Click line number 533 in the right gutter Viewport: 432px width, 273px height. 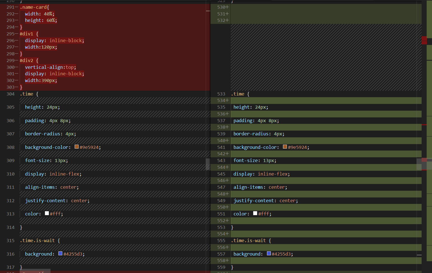point(221,94)
